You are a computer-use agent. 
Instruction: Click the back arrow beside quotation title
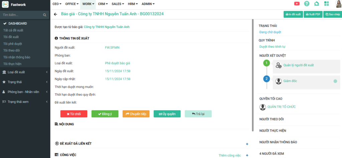55,14
